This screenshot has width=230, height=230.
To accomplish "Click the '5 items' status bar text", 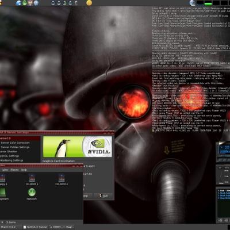I will coord(11,223).
